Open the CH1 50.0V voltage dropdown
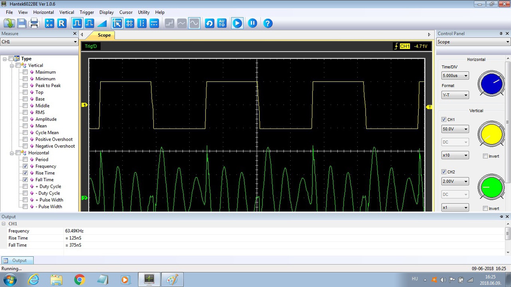This screenshot has height=287, width=511. point(455,129)
